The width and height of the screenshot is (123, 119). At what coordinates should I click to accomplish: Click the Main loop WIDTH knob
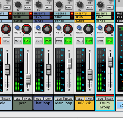point(59,28)
